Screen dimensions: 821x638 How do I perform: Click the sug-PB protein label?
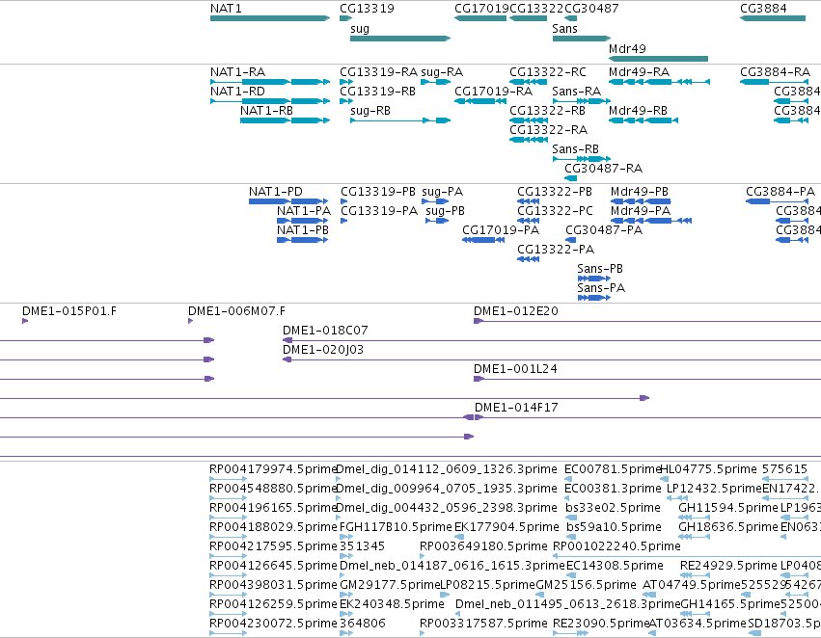pyautogui.click(x=445, y=211)
